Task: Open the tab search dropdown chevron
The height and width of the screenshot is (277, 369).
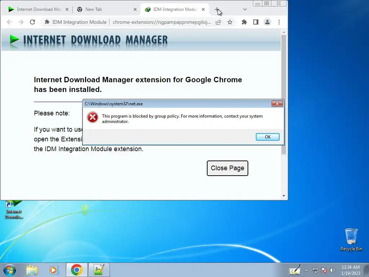Action: pos(245,9)
